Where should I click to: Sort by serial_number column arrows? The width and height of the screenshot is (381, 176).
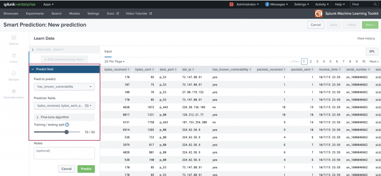(x=369, y=70)
